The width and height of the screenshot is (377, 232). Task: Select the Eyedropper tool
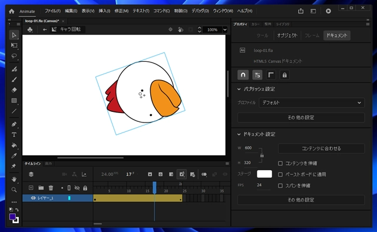pyautogui.click(x=14, y=156)
